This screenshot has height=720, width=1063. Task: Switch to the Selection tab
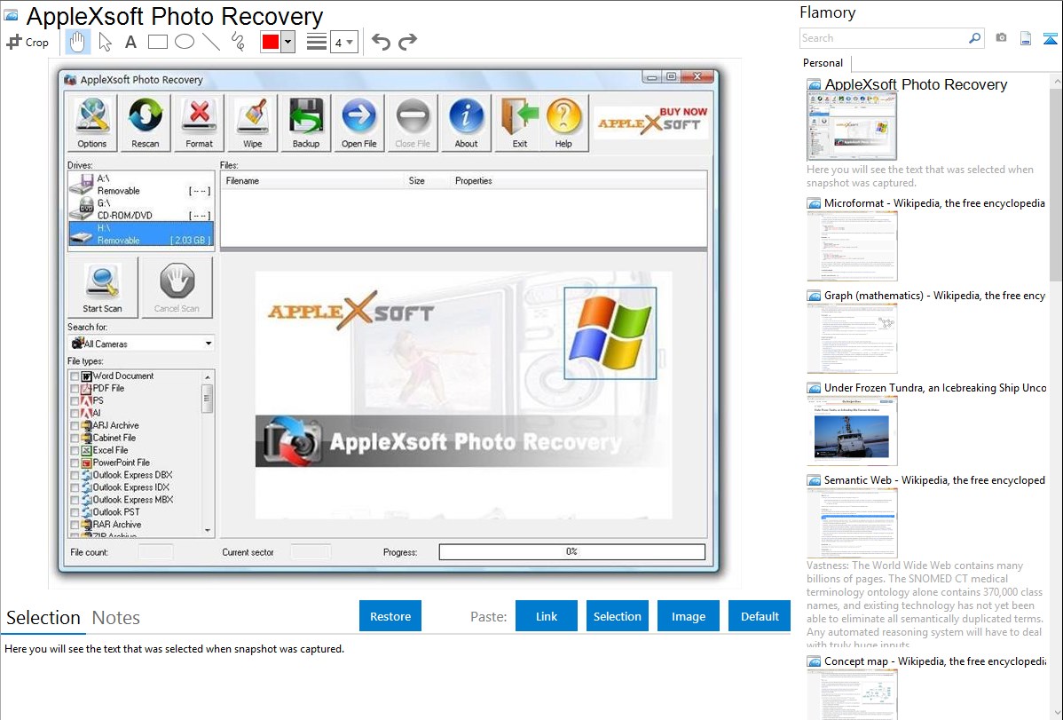[x=43, y=618]
